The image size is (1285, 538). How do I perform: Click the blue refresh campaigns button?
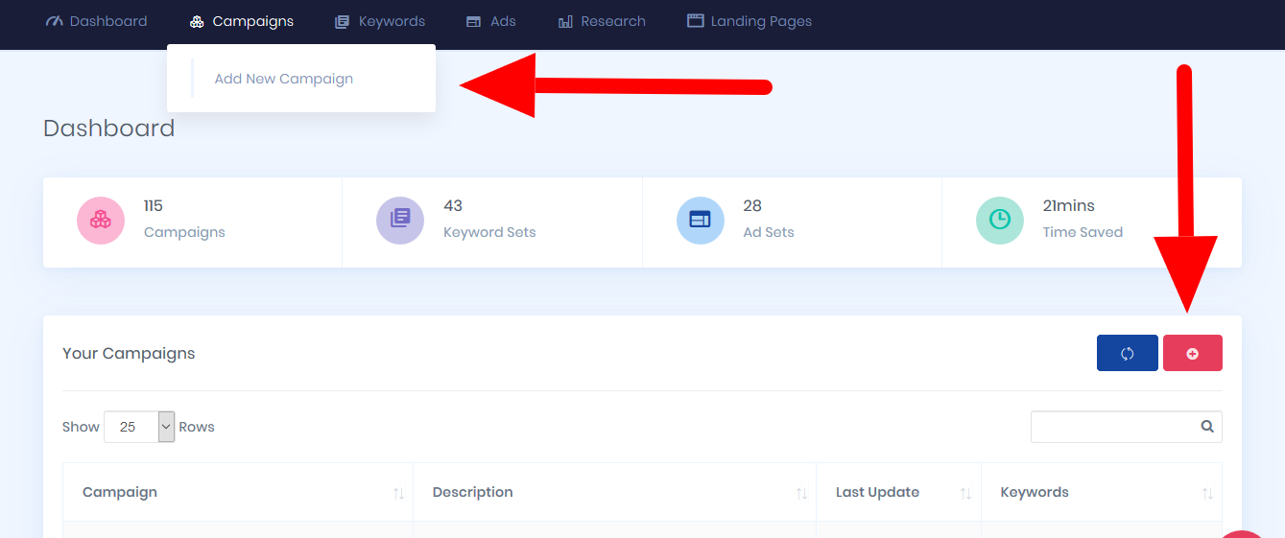pyautogui.click(x=1128, y=353)
